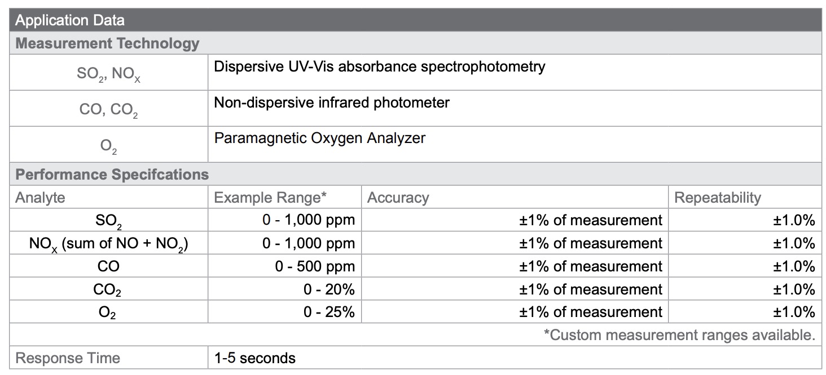
Task: Click the SO2, NOX technology row label
Action: pos(108,73)
